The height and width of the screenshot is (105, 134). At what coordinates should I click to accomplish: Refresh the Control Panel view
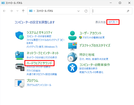pos(86,11)
